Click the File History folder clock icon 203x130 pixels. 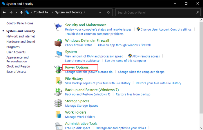(59, 81)
